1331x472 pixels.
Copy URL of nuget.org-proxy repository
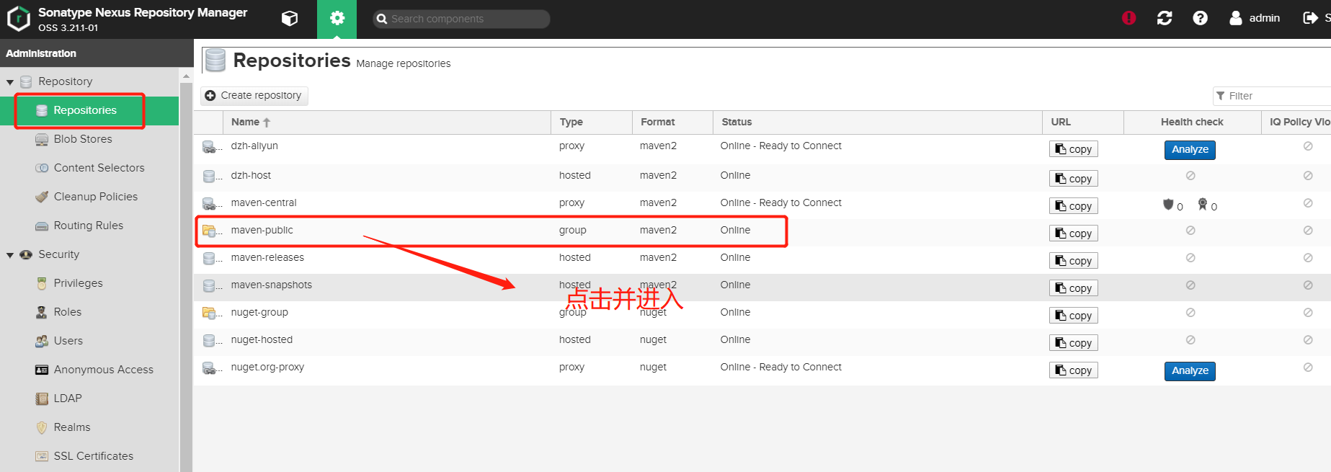tap(1073, 370)
